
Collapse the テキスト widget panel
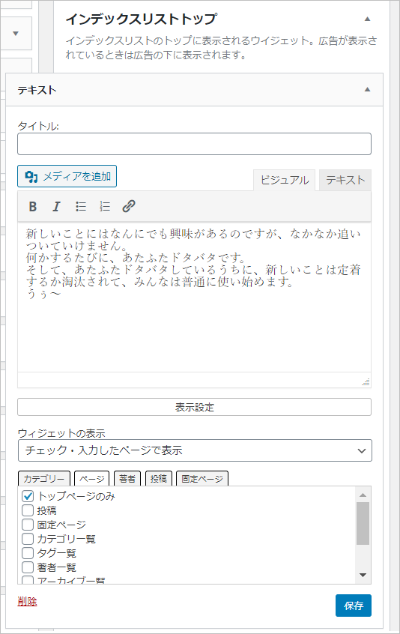coord(367,89)
